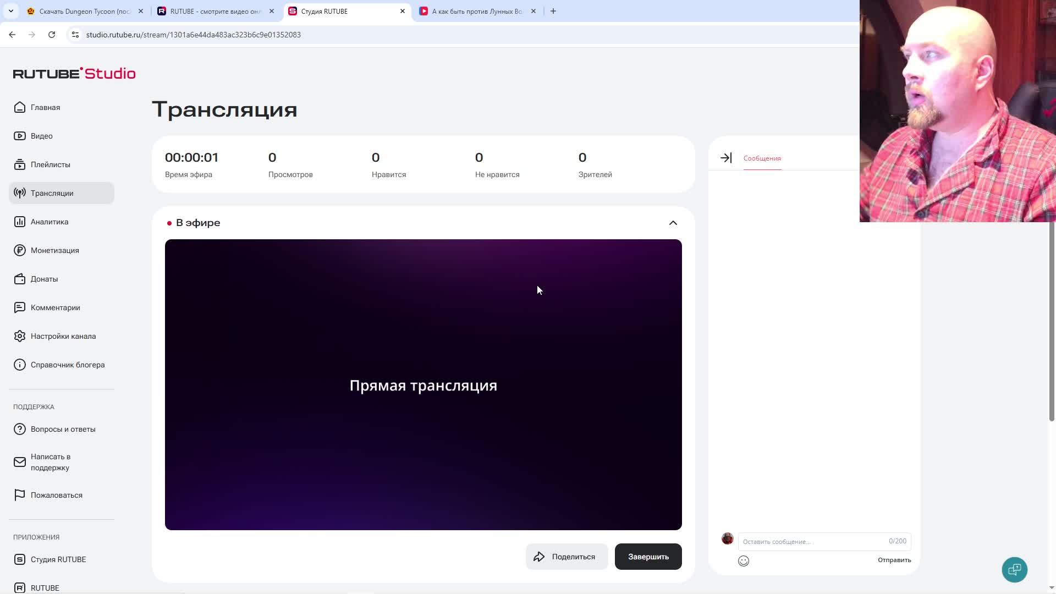
Task: Open the Трансляции section in the sidebar
Action: (x=52, y=193)
